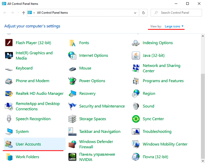Open the Region globe clock icon
Image resolution: width=205 pixels, height=163 pixels.
[x=136, y=93]
